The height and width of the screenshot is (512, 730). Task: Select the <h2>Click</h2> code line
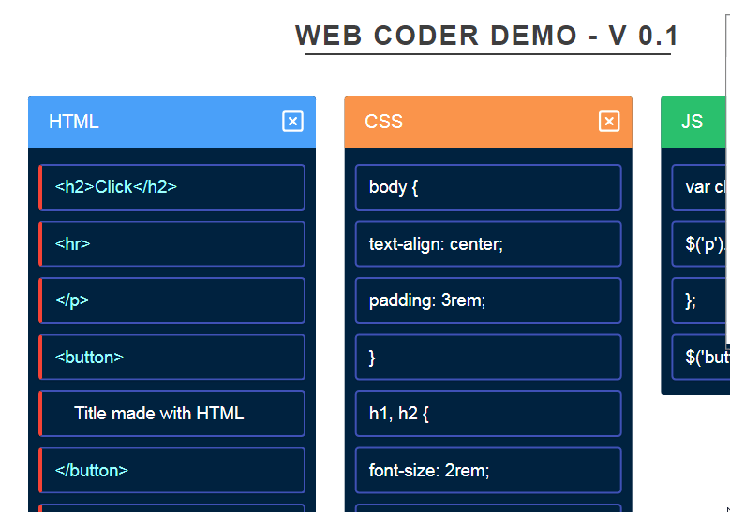[171, 187]
